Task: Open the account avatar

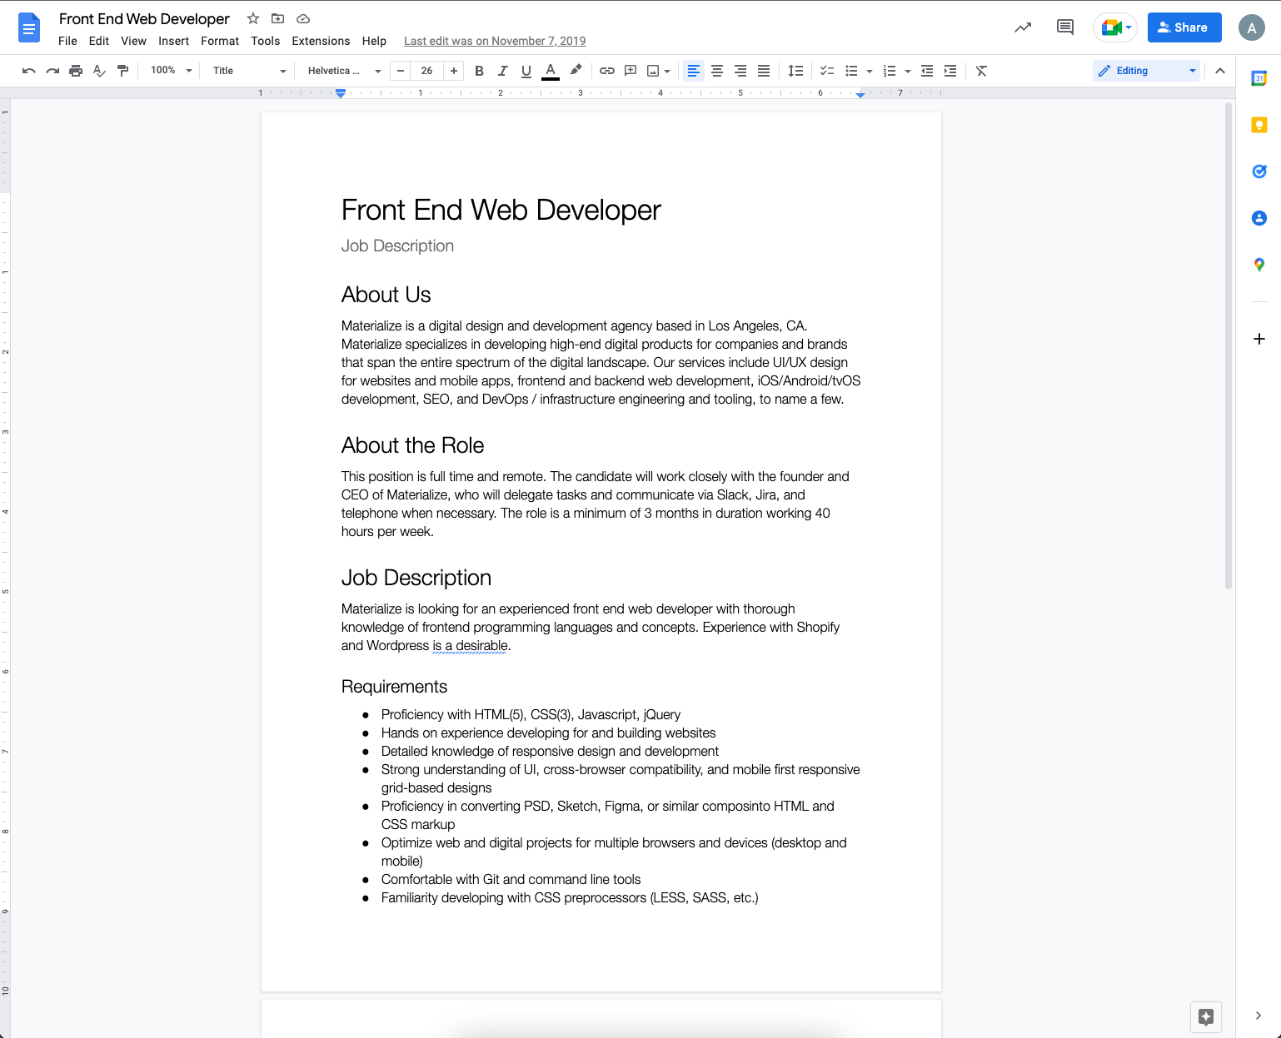Action: [x=1252, y=27]
